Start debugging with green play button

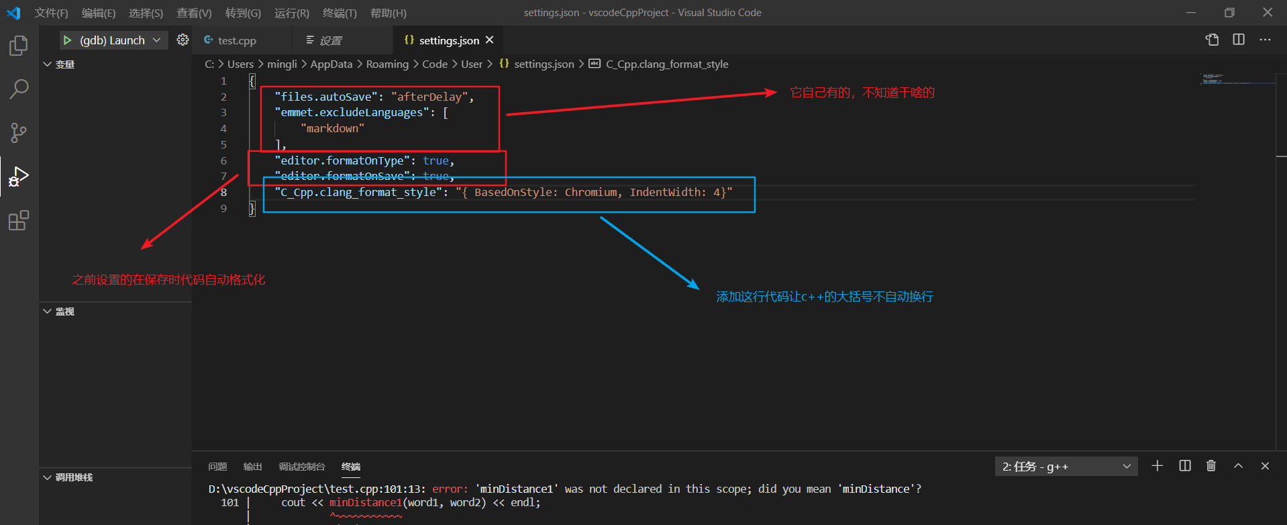point(67,40)
